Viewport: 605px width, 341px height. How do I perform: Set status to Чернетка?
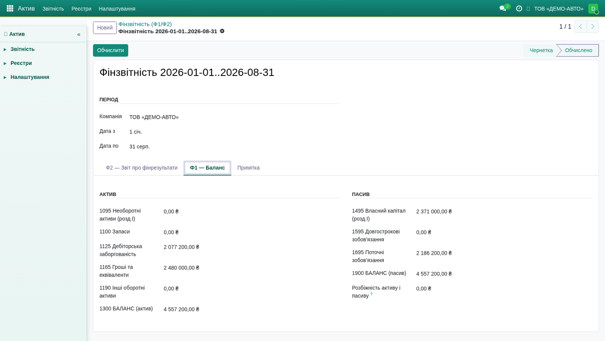point(541,50)
